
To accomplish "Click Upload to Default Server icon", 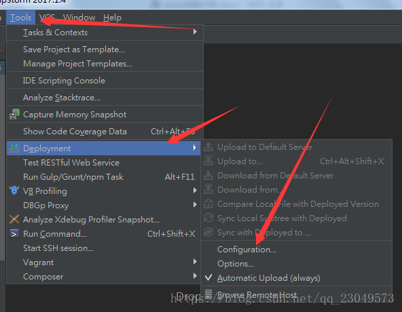I will [208, 147].
